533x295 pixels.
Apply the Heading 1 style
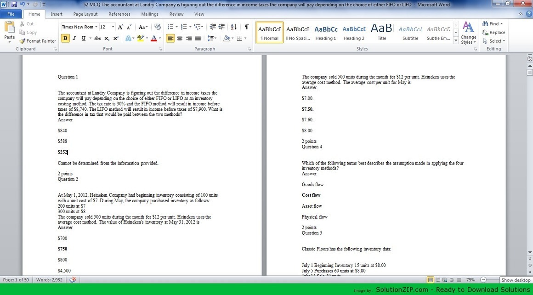point(326,32)
